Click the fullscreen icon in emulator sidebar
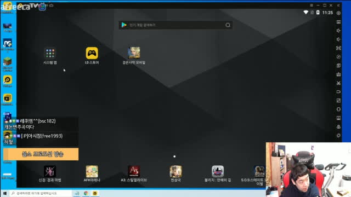Image resolution: width=351 pixels, height=197 pixels. click(338, 48)
